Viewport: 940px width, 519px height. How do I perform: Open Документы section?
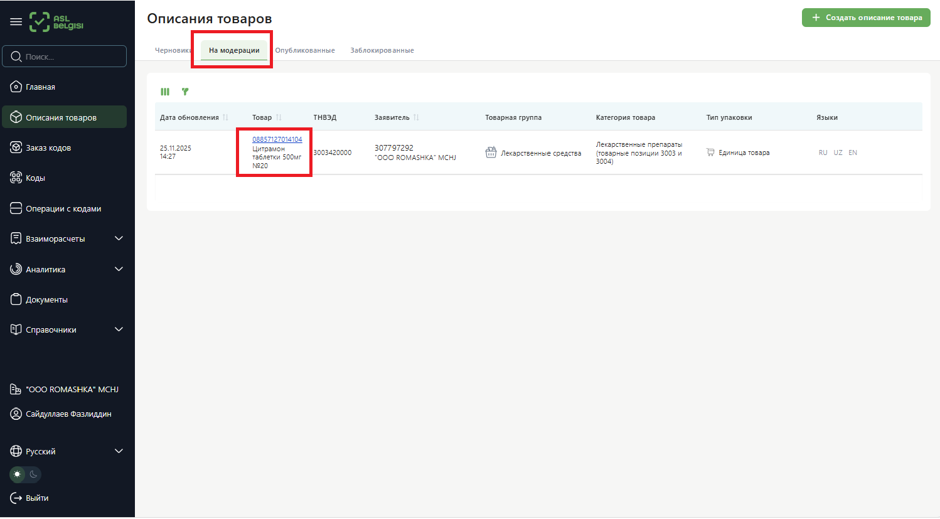[x=46, y=300]
